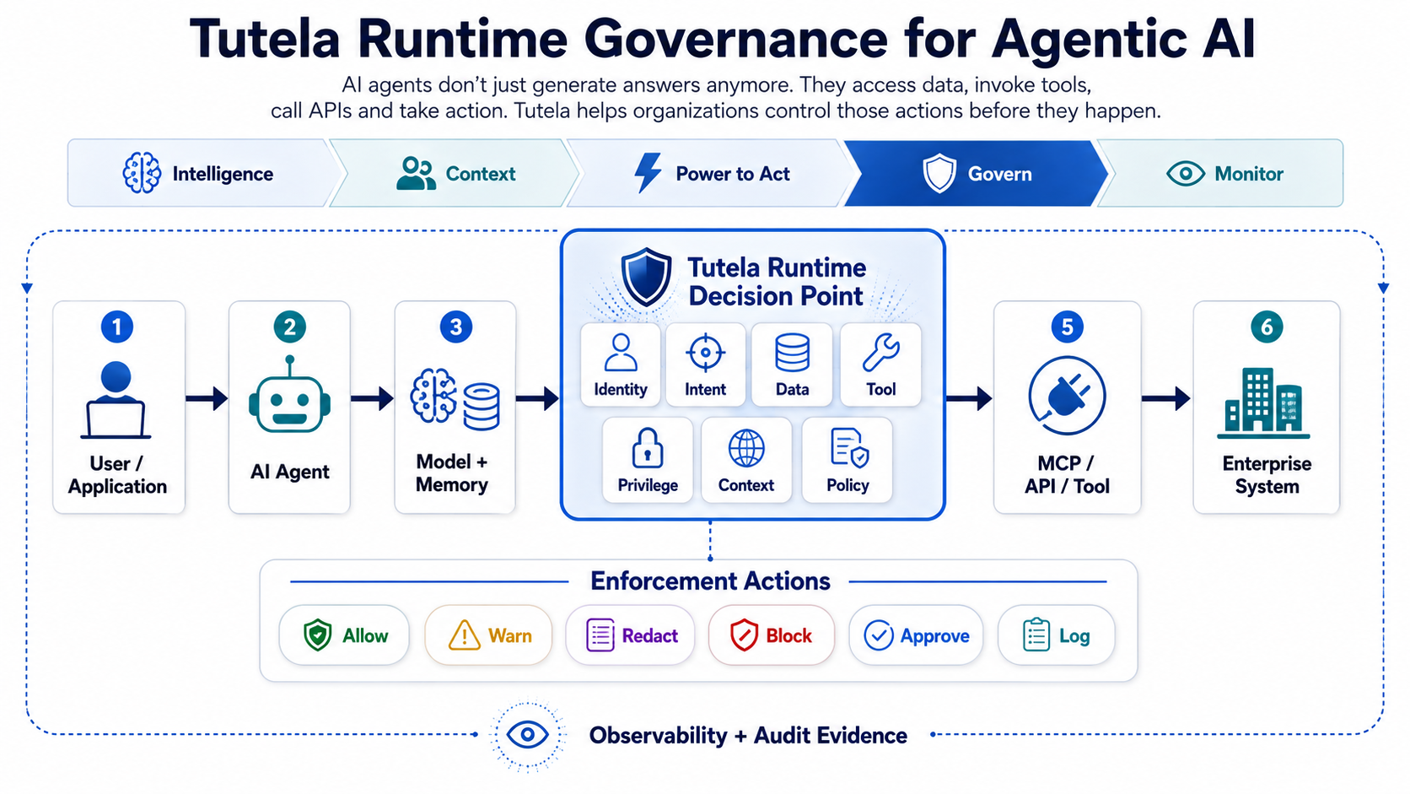Screen dimensions: 1410x794
Task: Click the 'Policy' tile label
Action: [848, 485]
